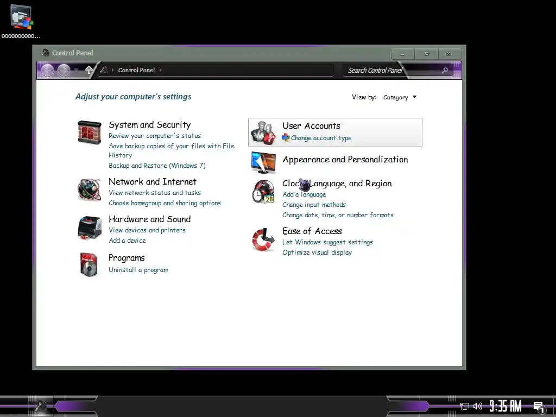556x417 pixels.
Task: Click the Forward navigation button
Action: [64, 70]
